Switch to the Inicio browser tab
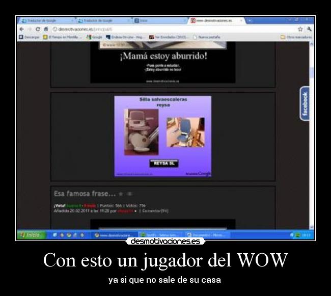Image resolution: width=331 pixels, height=296 pixels. (x=159, y=20)
